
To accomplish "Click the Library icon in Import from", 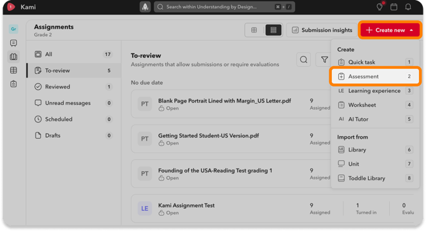I will coord(341,150).
